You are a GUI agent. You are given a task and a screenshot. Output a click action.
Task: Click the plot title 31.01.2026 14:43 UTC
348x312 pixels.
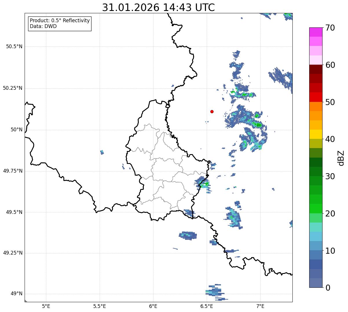click(x=158, y=8)
